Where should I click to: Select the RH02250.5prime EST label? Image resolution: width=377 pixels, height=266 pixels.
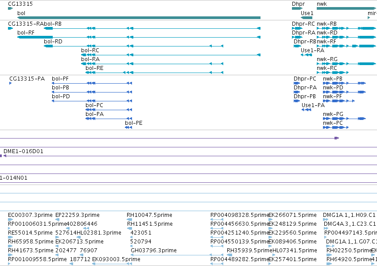coord(349,251)
